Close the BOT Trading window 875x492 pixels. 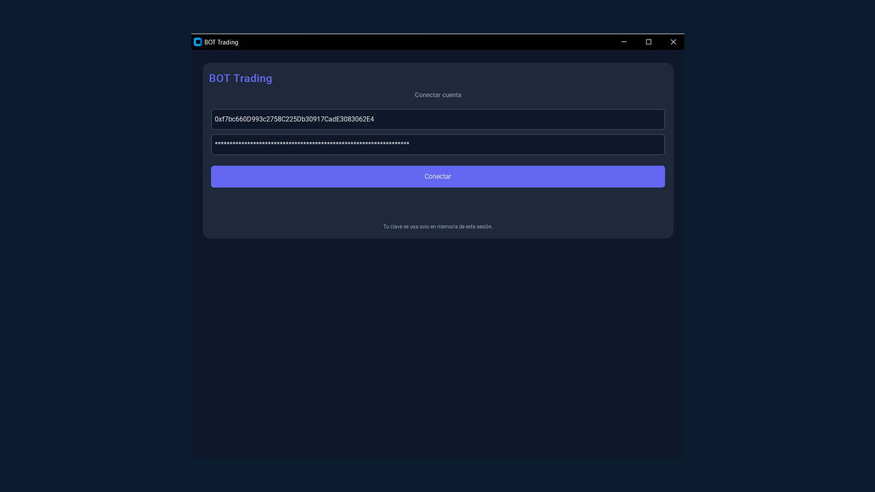point(673,42)
